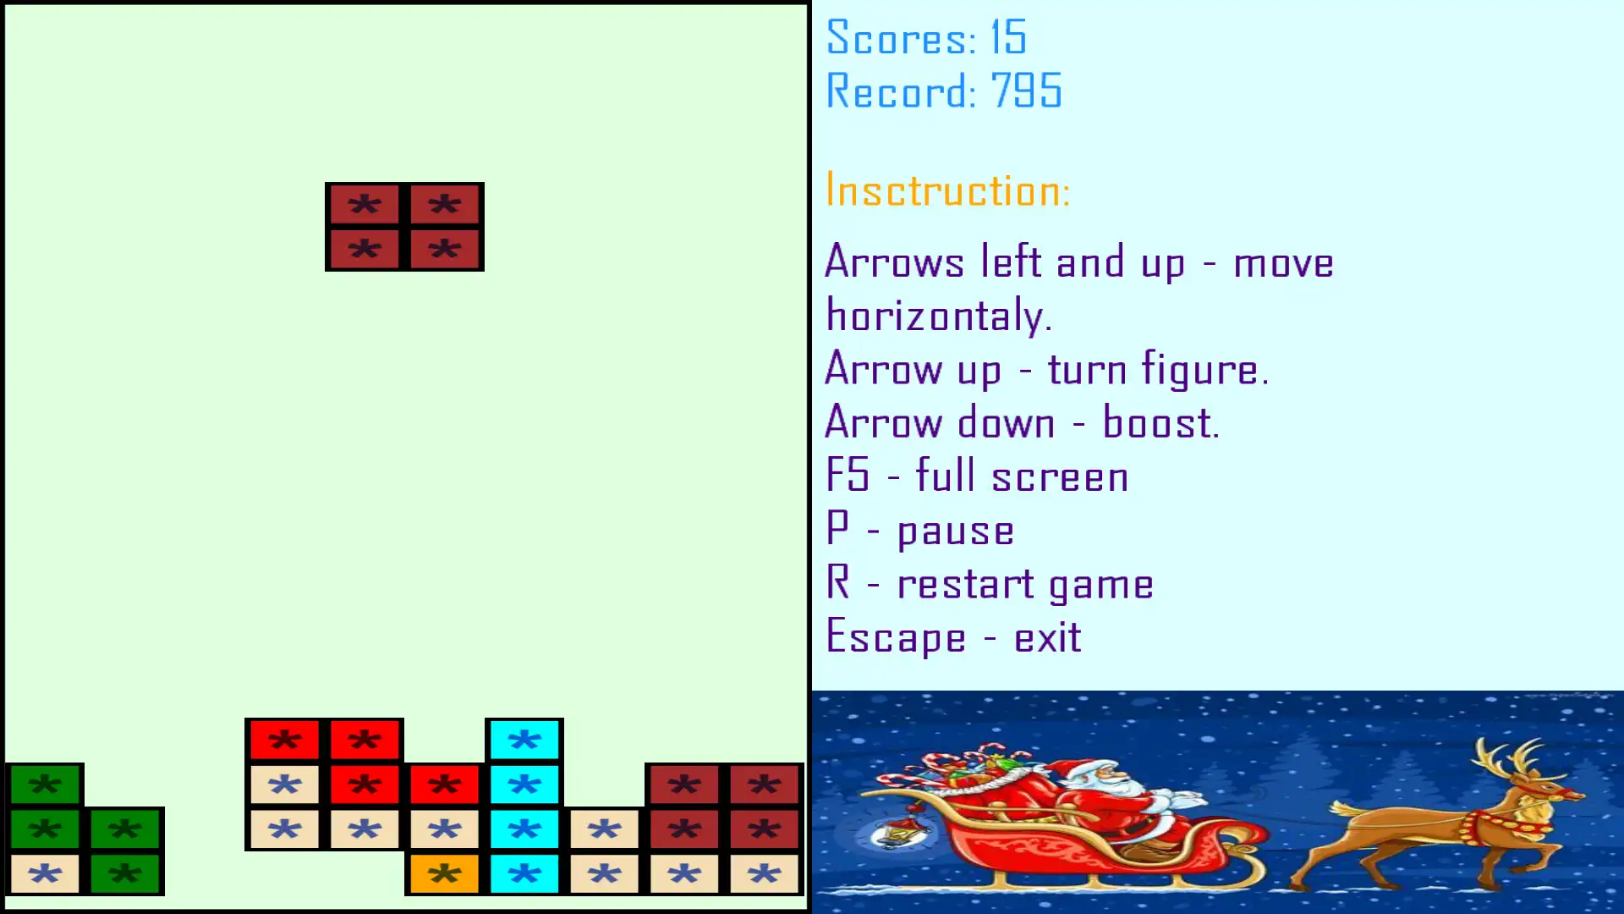
Task: Select the falling red O-piece figure
Action: (405, 227)
